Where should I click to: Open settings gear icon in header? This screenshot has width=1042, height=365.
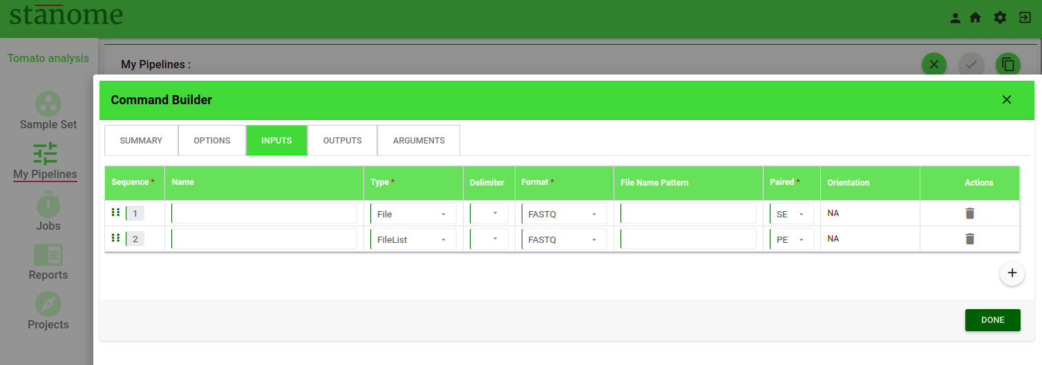1001,18
